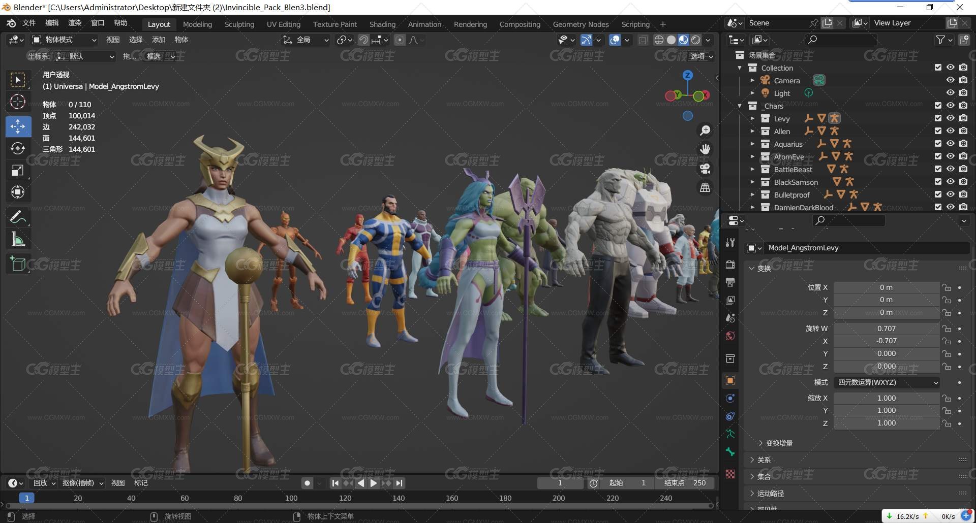The height and width of the screenshot is (523, 976).
Task: Open the Geometry Nodes workspace tab
Action: click(x=581, y=24)
